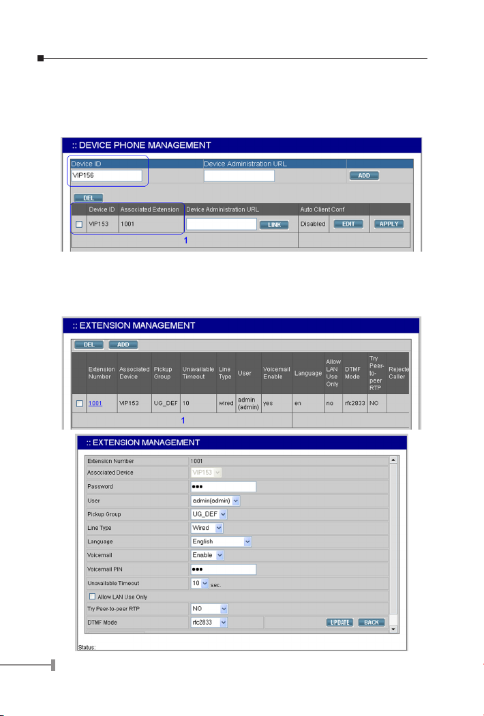Click the BACK button
The height and width of the screenshot is (716, 484).
(372, 623)
